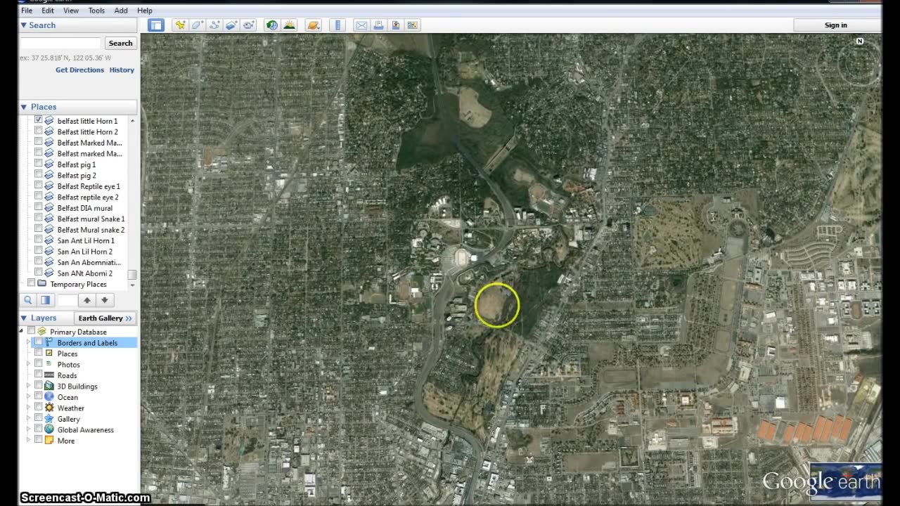The height and width of the screenshot is (506, 900).
Task: Show historical imagery clock icon
Action: tap(272, 25)
